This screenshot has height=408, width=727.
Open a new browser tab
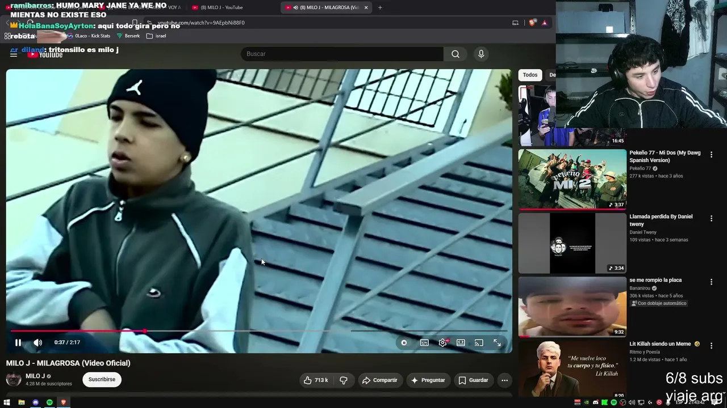coord(380,7)
